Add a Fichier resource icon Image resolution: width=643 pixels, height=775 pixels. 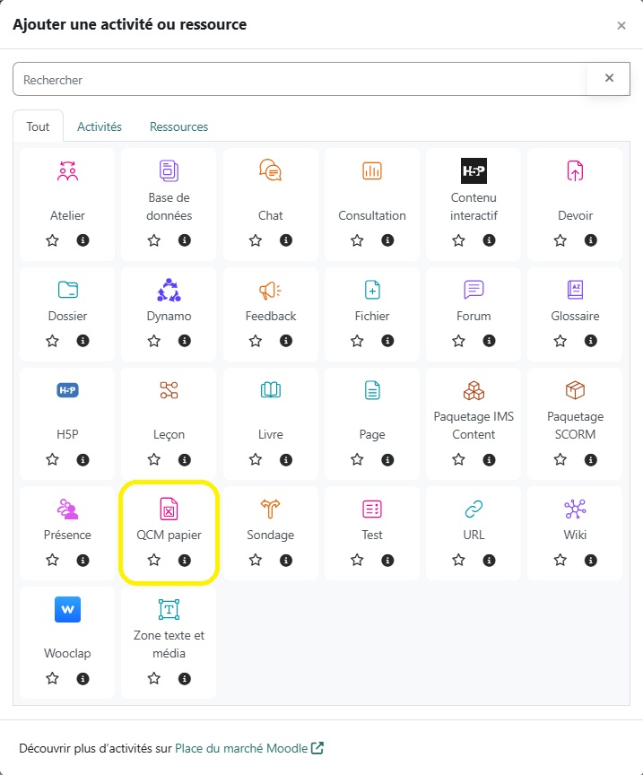click(x=372, y=290)
